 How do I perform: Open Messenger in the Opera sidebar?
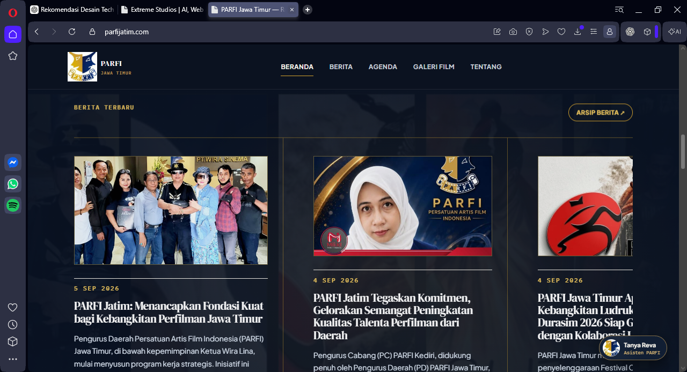13,162
